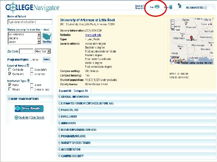Click the Print printer icon
Image resolution: width=217 pixels, height=162 pixels.
(157, 7)
